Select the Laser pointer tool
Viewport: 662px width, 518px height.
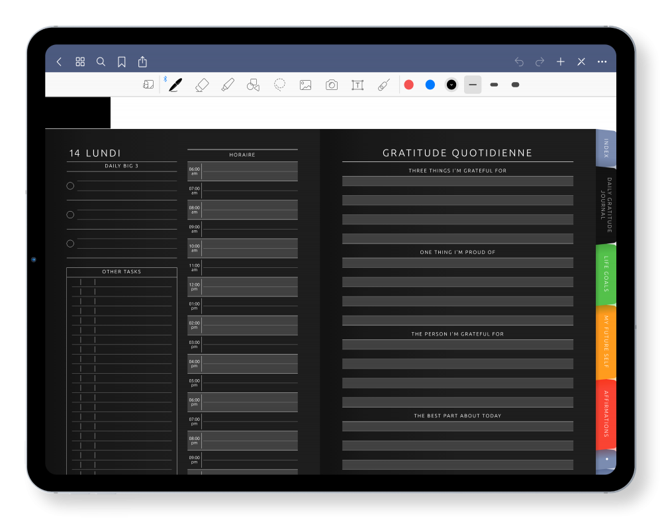384,85
